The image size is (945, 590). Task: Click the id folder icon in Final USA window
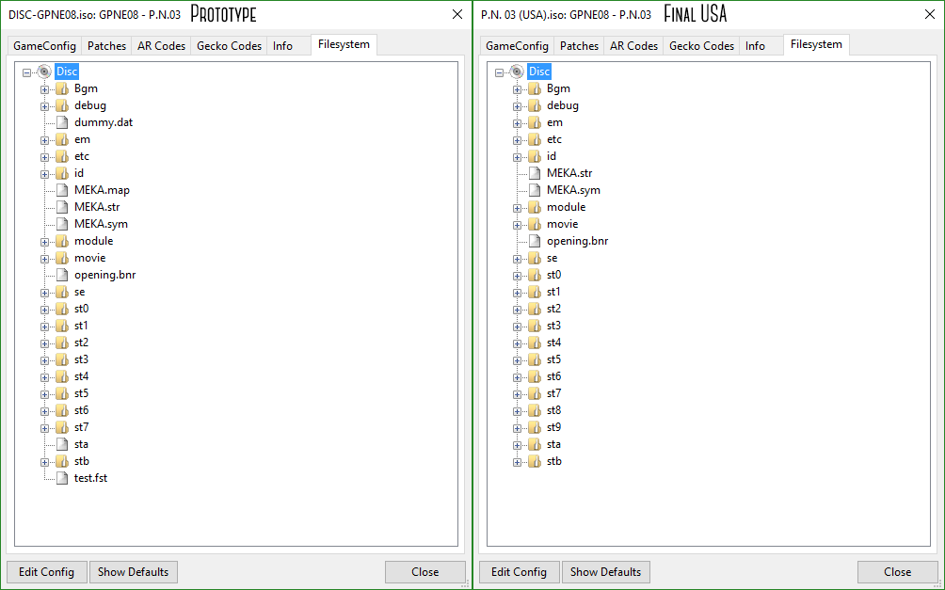click(535, 156)
